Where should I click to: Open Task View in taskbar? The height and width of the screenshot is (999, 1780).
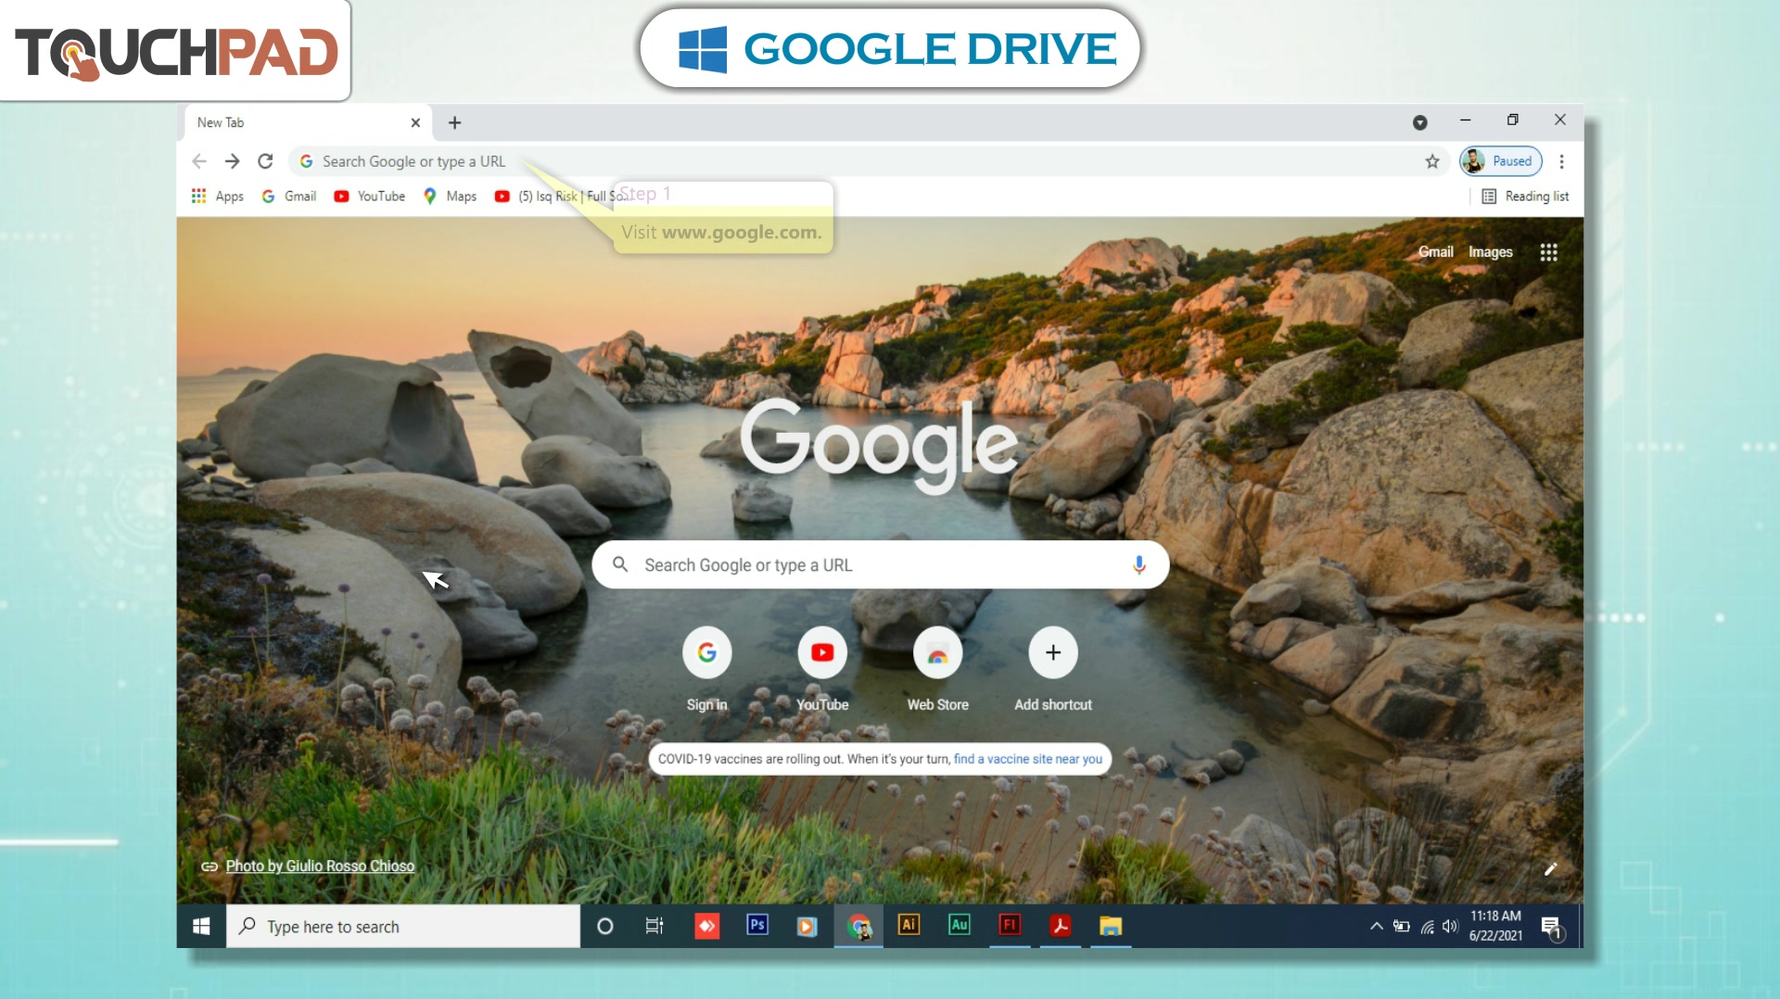[x=655, y=926]
